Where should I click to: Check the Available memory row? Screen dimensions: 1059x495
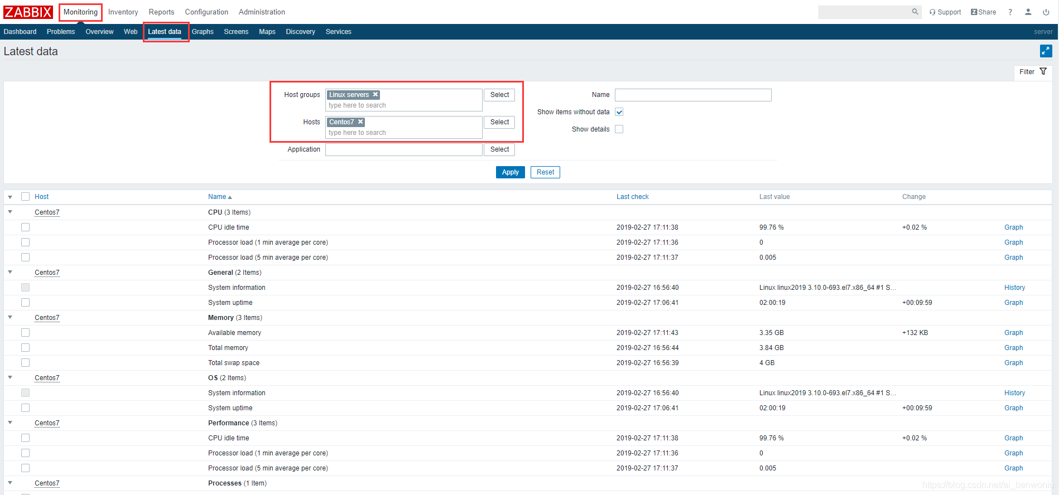(25, 333)
